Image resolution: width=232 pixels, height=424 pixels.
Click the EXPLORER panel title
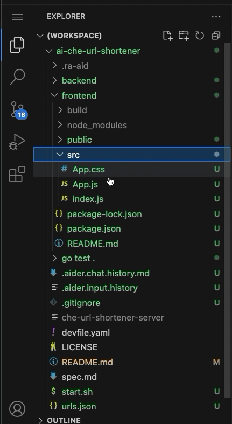pos(66,17)
